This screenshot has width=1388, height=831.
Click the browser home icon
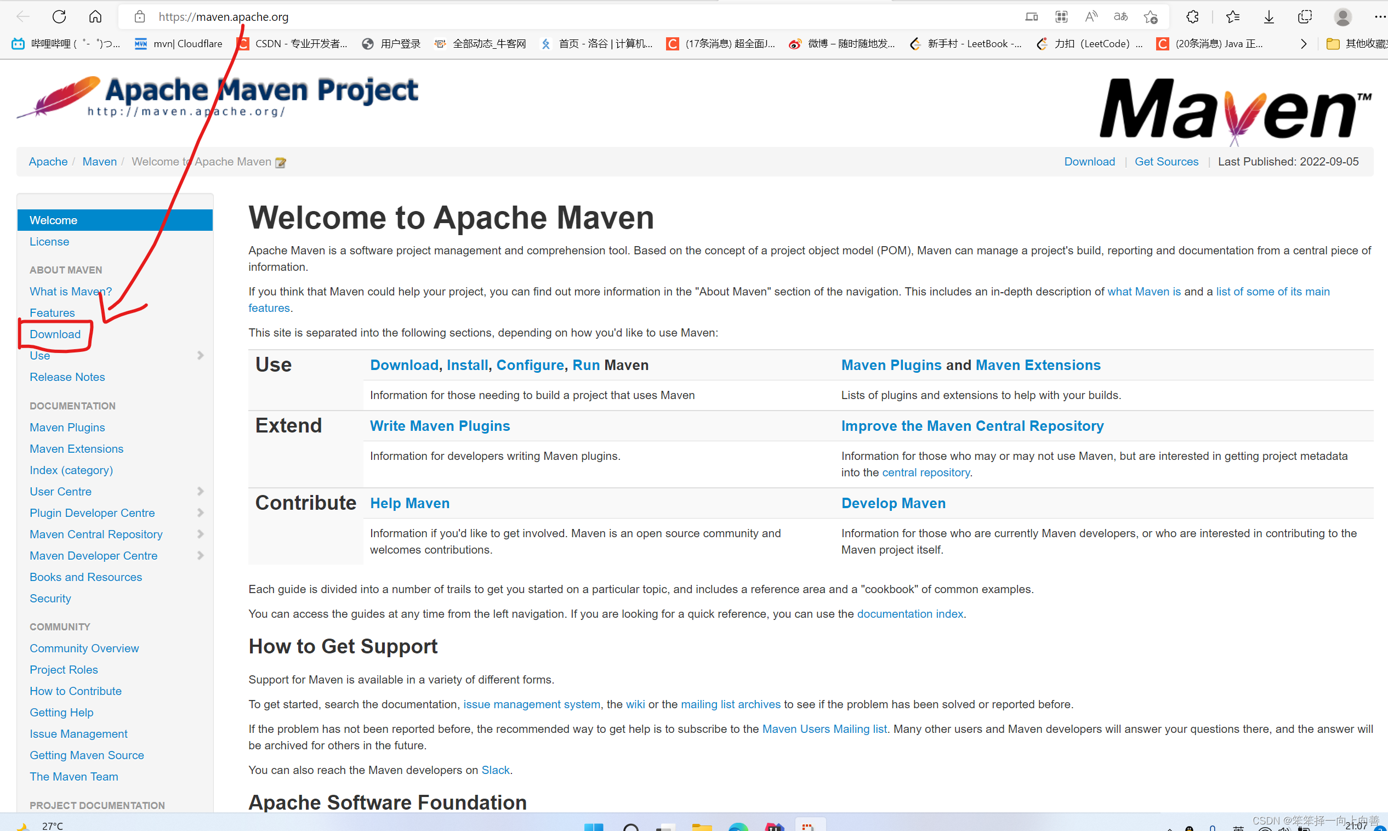pyautogui.click(x=95, y=16)
